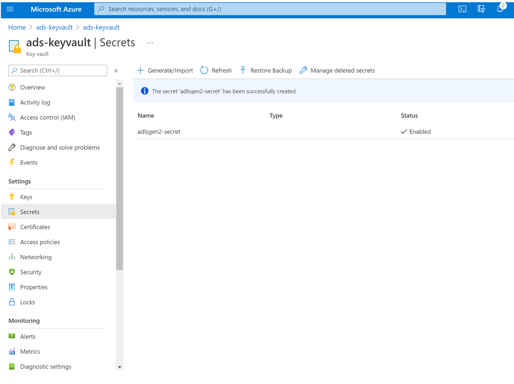Open the ellipsis menu beside the page title
Viewport: 514px width, 384px height.
click(x=150, y=42)
